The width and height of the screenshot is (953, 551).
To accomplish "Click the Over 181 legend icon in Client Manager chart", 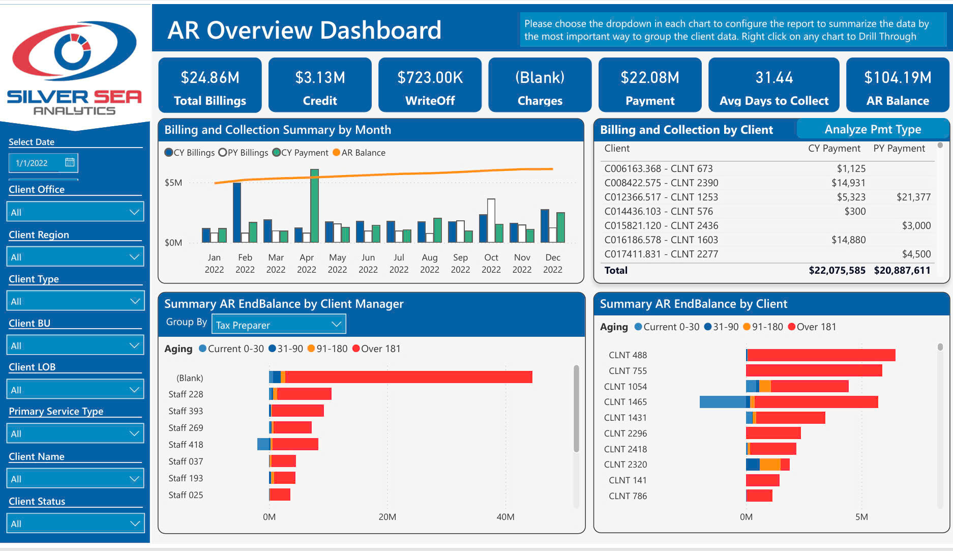I will pos(355,349).
